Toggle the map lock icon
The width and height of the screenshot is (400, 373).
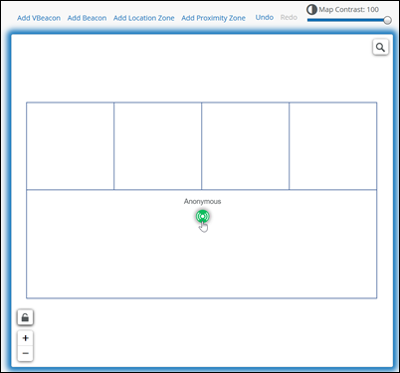tap(25, 317)
